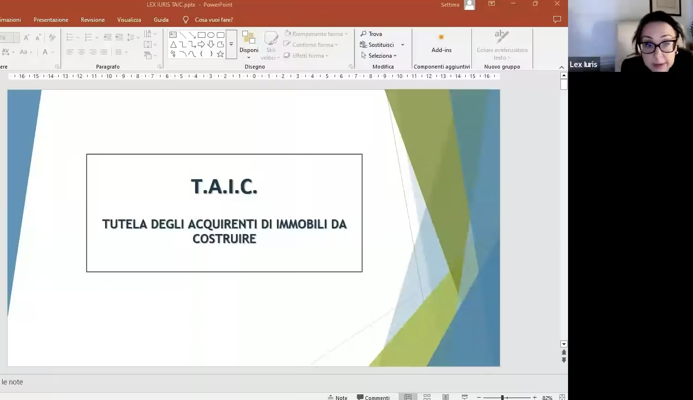Choose the right arrow block shape
Screen dimensions: 693x400
(x=201, y=44)
